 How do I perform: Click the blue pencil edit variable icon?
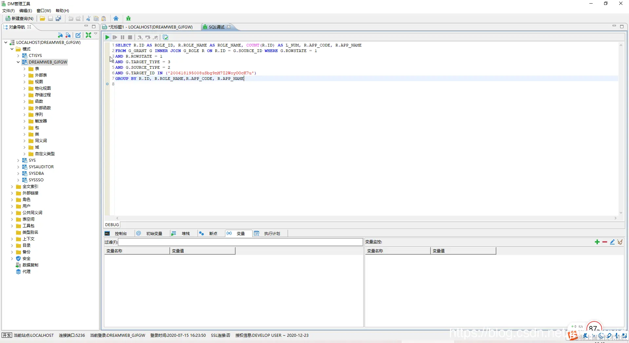[612, 242]
